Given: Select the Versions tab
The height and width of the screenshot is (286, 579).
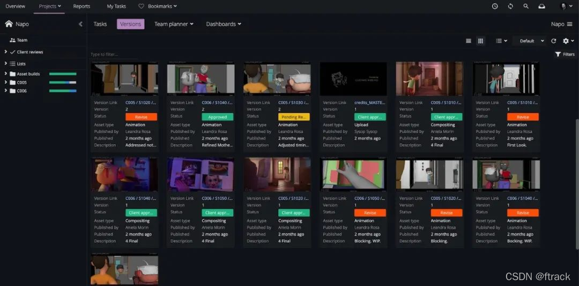Looking at the screenshot, I should (131, 24).
